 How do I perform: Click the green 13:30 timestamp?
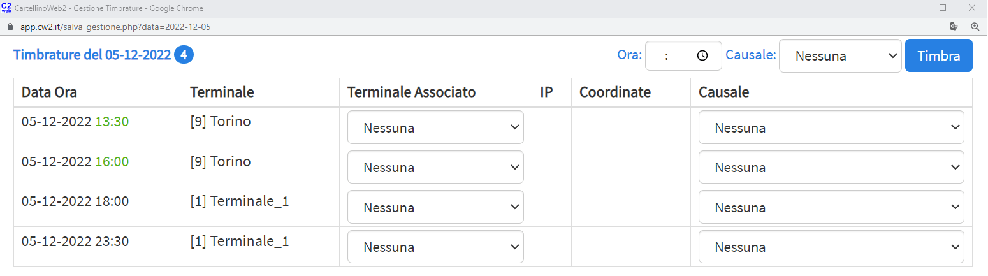[x=112, y=122]
